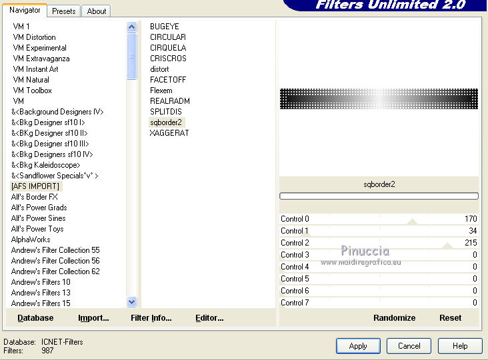Viewport: 488px width, 360px height.
Task: Select VM Instant Art category
Action: point(35,69)
